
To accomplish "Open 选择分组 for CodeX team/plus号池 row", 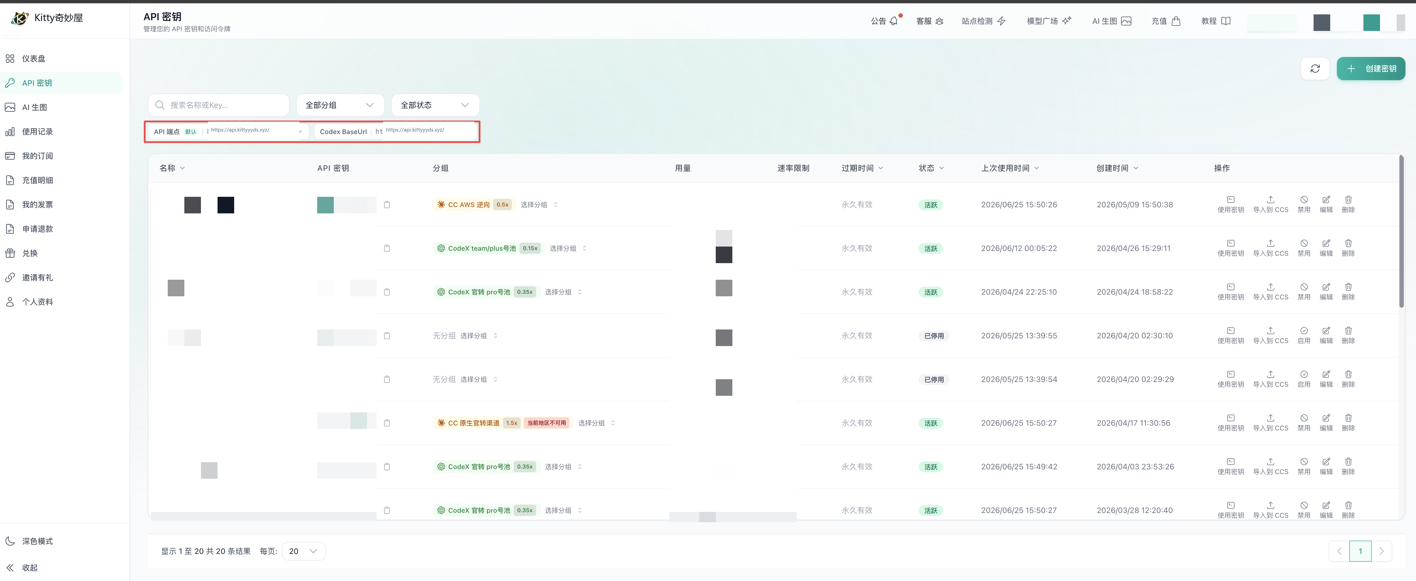I will click(568, 248).
